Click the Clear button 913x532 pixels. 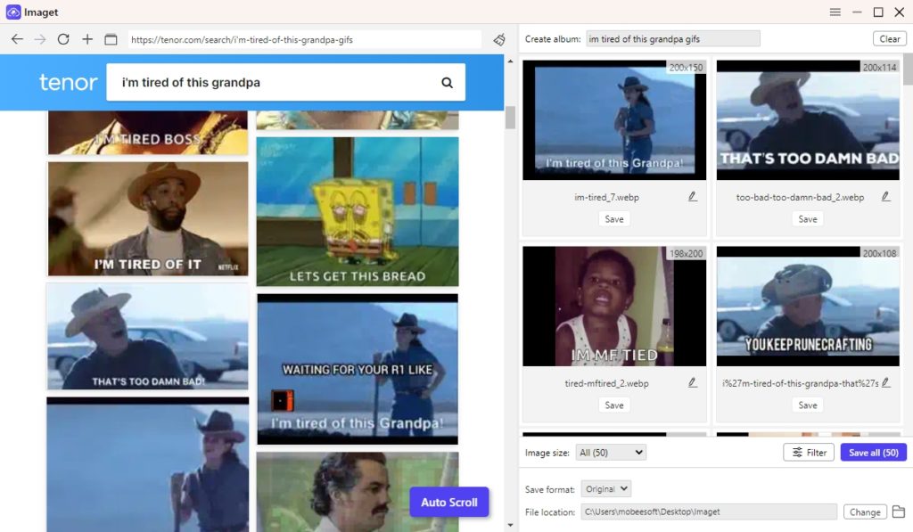point(889,39)
